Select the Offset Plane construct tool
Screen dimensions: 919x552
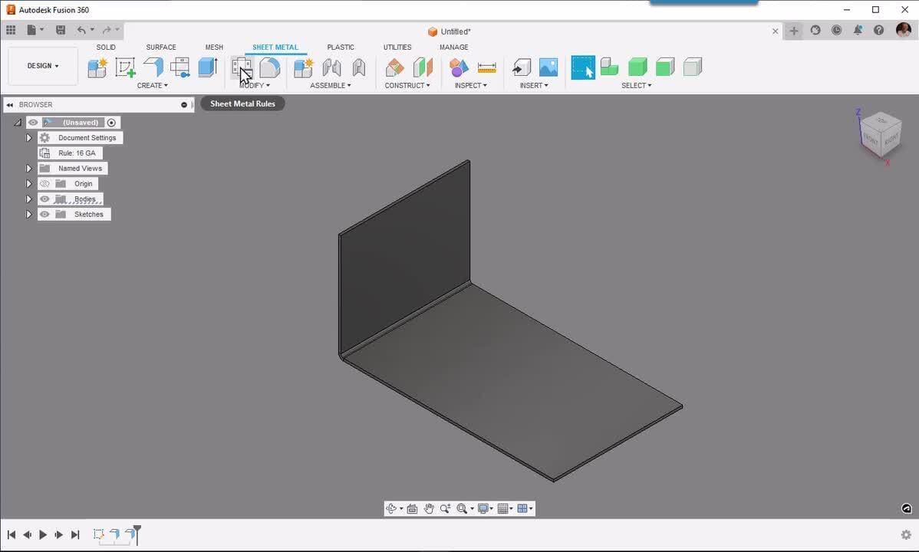tap(394, 67)
